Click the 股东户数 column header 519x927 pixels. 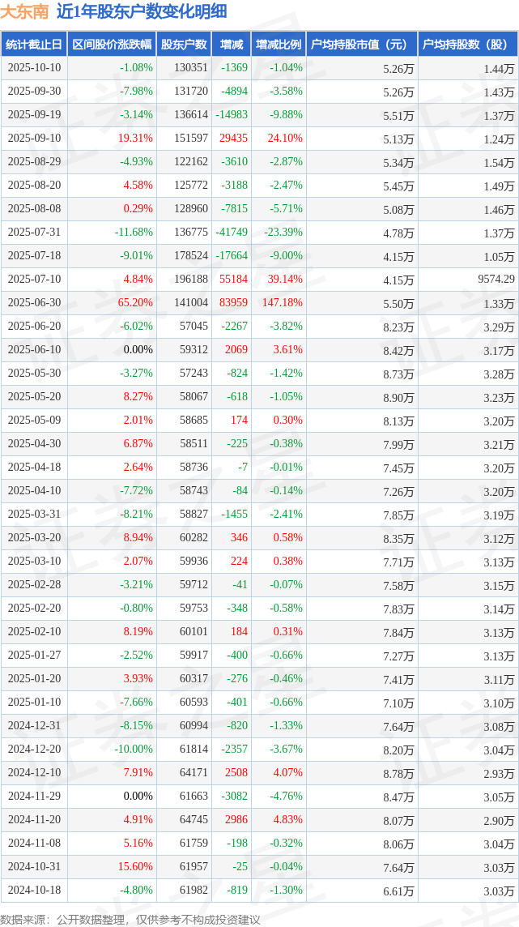pos(184,45)
